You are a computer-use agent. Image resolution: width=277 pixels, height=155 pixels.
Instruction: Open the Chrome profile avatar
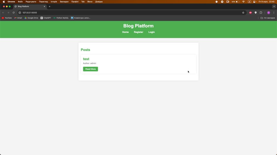coord(268,13)
